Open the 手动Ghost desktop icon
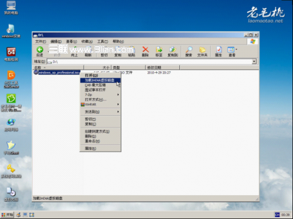Image resolution: width=293 pixels, height=219 pixels. [x=11, y=148]
